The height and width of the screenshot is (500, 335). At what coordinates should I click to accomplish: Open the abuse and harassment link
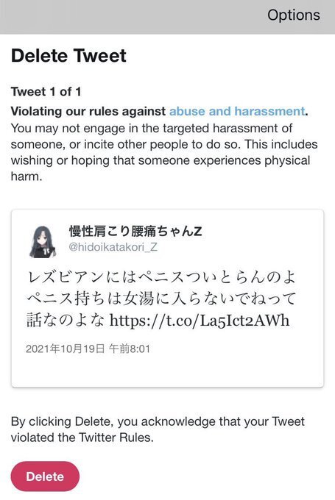[237, 111]
